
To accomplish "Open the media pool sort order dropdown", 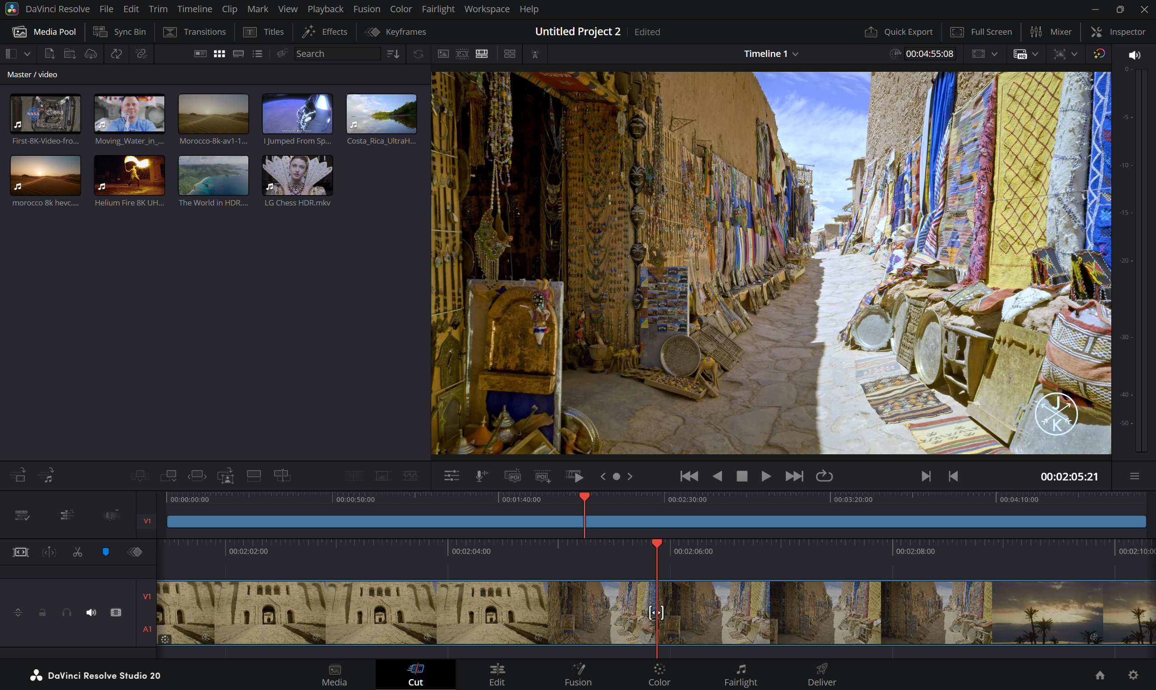I will (393, 54).
